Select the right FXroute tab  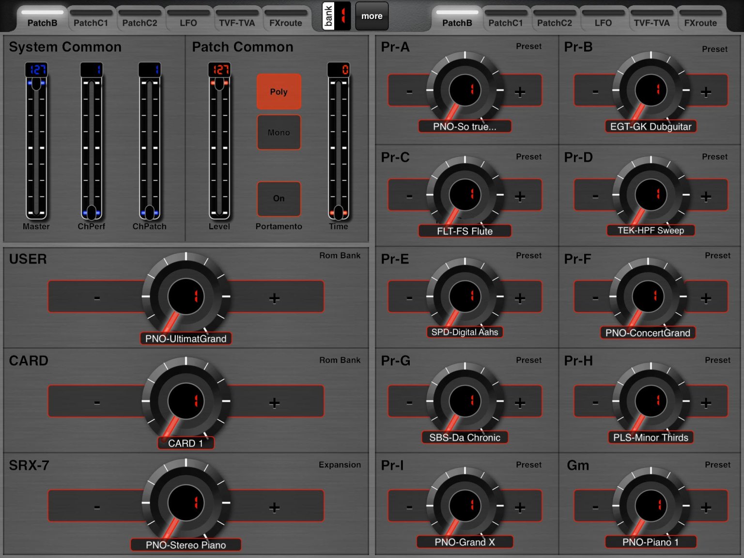(x=700, y=19)
